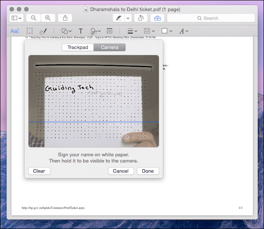Click the Cancel button
The width and height of the screenshot is (264, 229).
[x=121, y=171]
